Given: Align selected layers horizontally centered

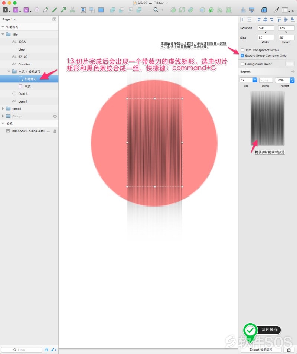Looking at the screenshot, I should click(x=265, y=20).
